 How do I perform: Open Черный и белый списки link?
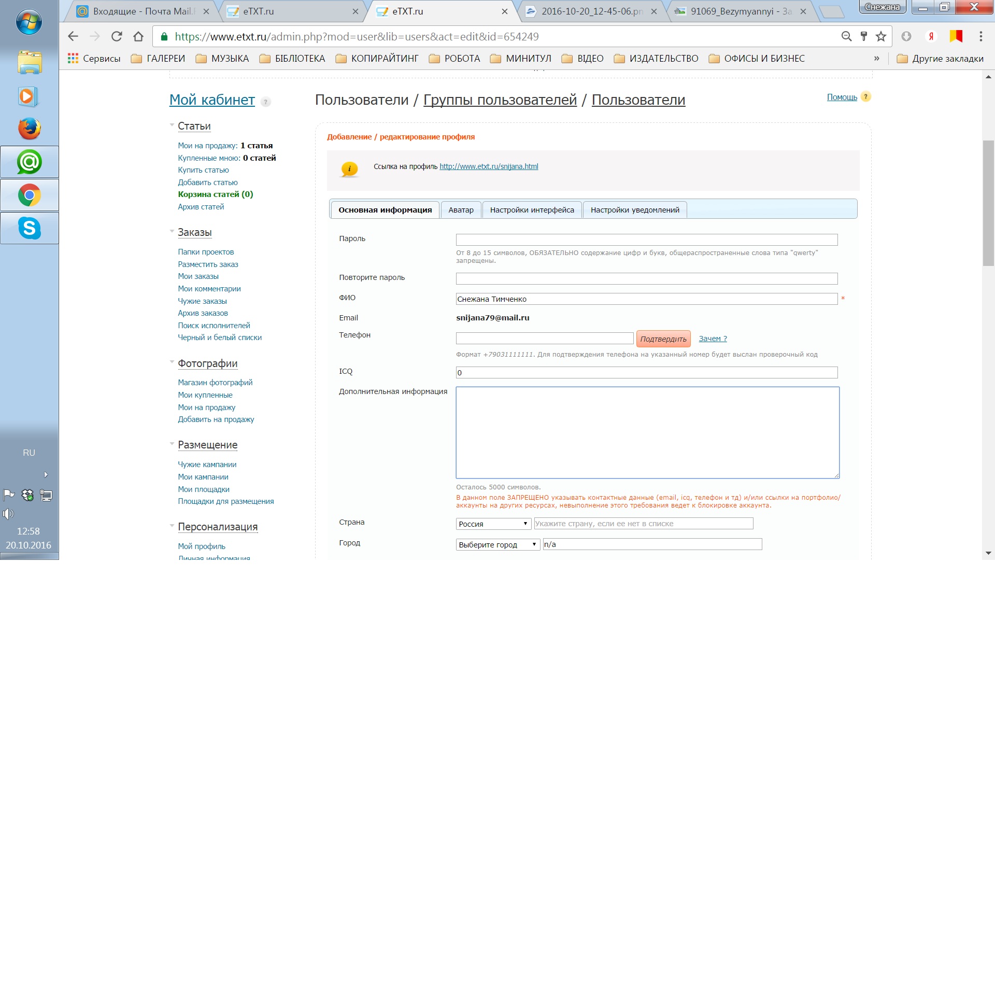click(x=220, y=338)
